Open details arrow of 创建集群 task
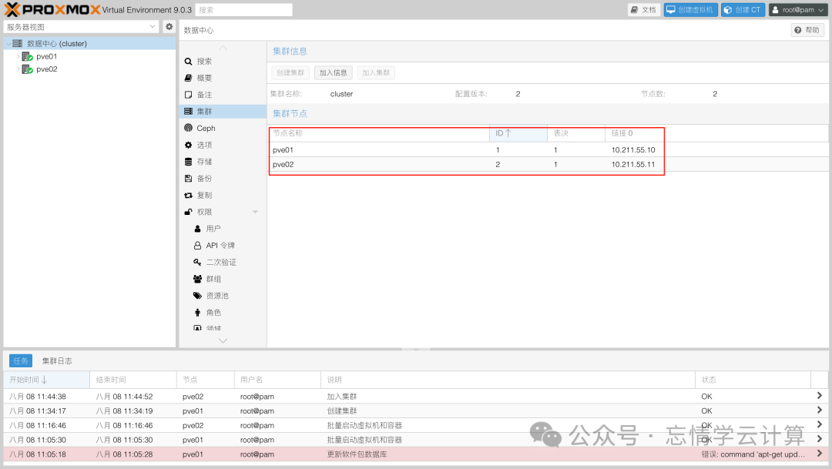The image size is (832, 469). tap(819, 410)
